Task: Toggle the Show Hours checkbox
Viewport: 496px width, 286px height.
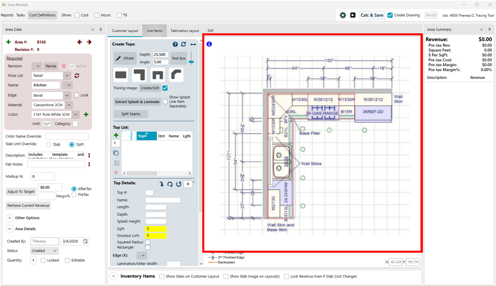Action: click(97, 15)
